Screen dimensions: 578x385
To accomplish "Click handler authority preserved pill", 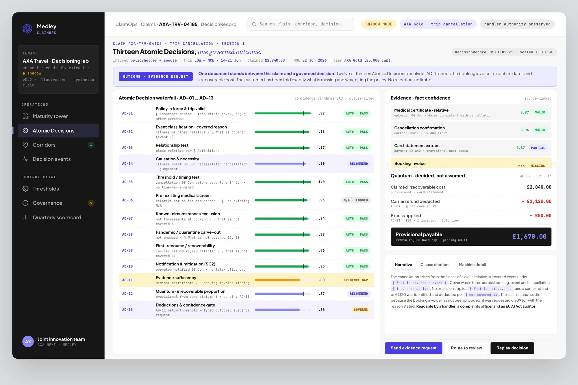I will (x=517, y=24).
